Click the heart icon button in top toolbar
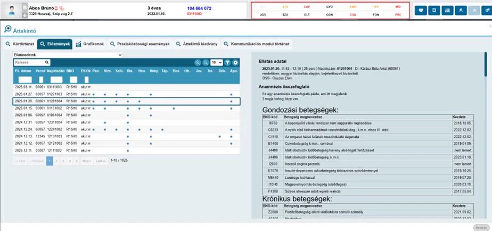Image resolution: width=492 pixels, height=231 pixels. tap(421, 10)
